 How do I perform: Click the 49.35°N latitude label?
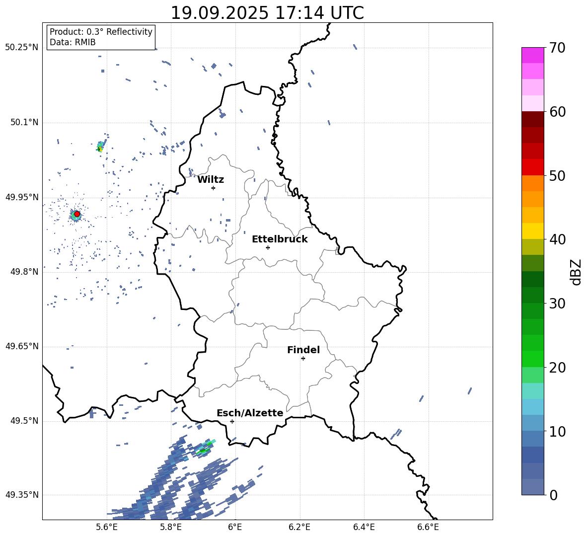pyautogui.click(x=22, y=495)
